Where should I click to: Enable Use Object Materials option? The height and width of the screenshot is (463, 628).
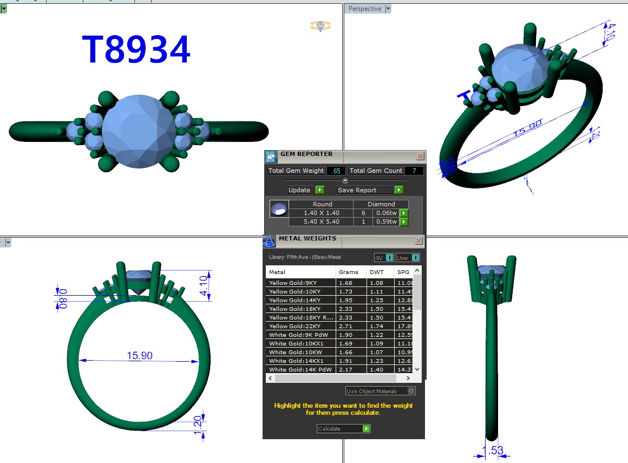(x=412, y=391)
